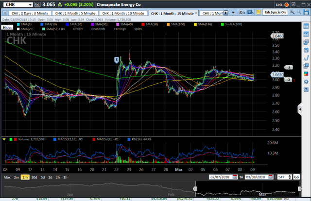Select the 1m time range button
311x201 pixels.
(x=25, y=177)
